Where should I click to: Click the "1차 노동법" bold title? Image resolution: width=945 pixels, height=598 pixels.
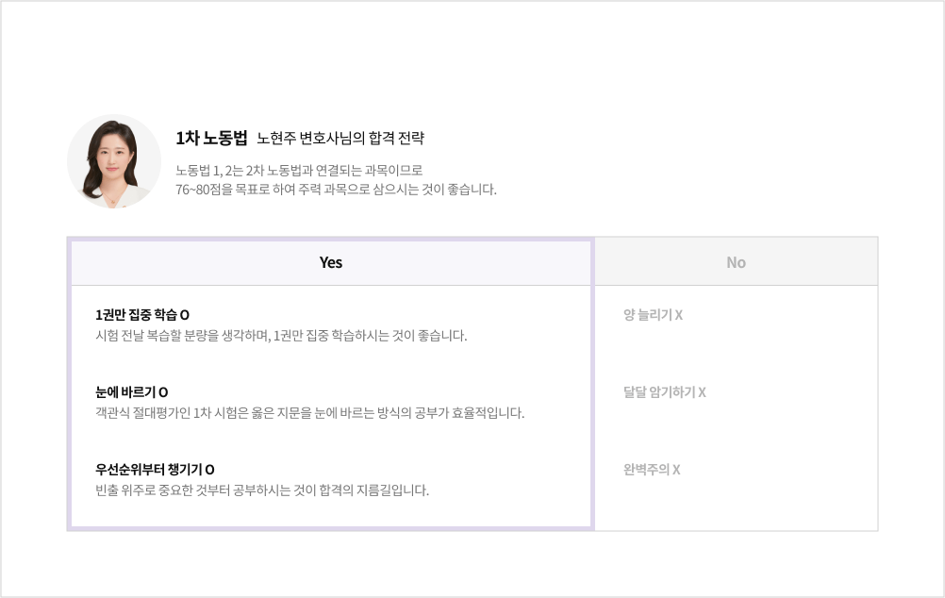[211, 138]
